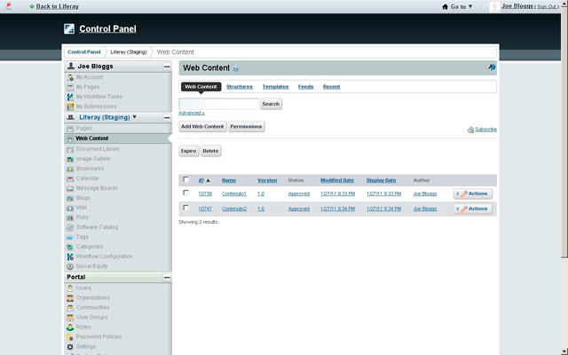Collapse the Liferay (Staging) sidebar section

click(167, 118)
